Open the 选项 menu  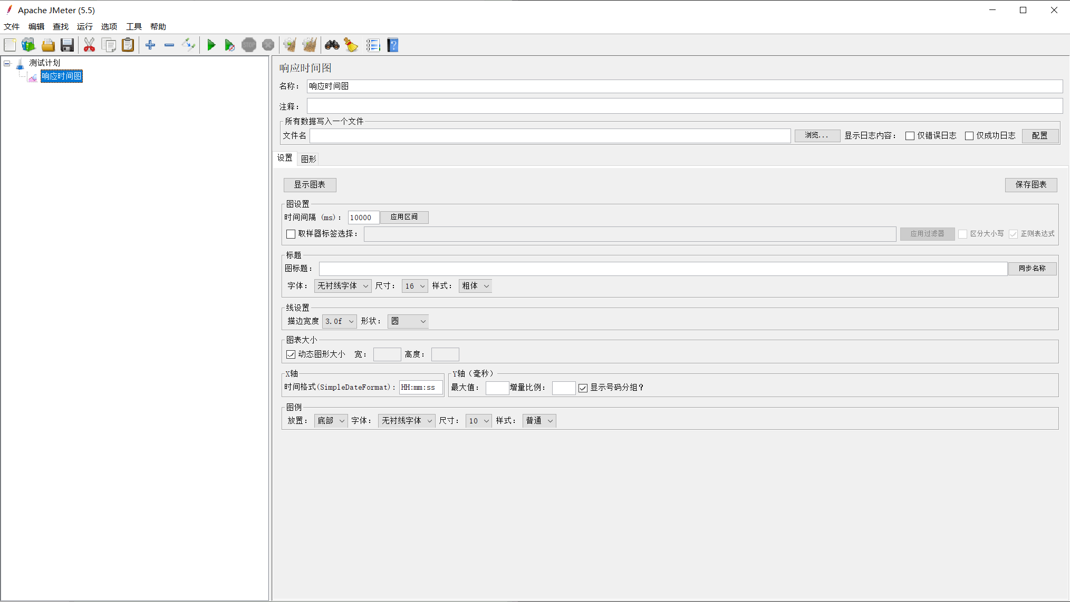pyautogui.click(x=109, y=26)
